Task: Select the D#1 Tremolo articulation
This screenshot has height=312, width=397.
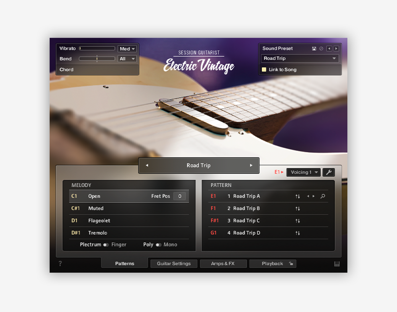Action: (x=129, y=233)
